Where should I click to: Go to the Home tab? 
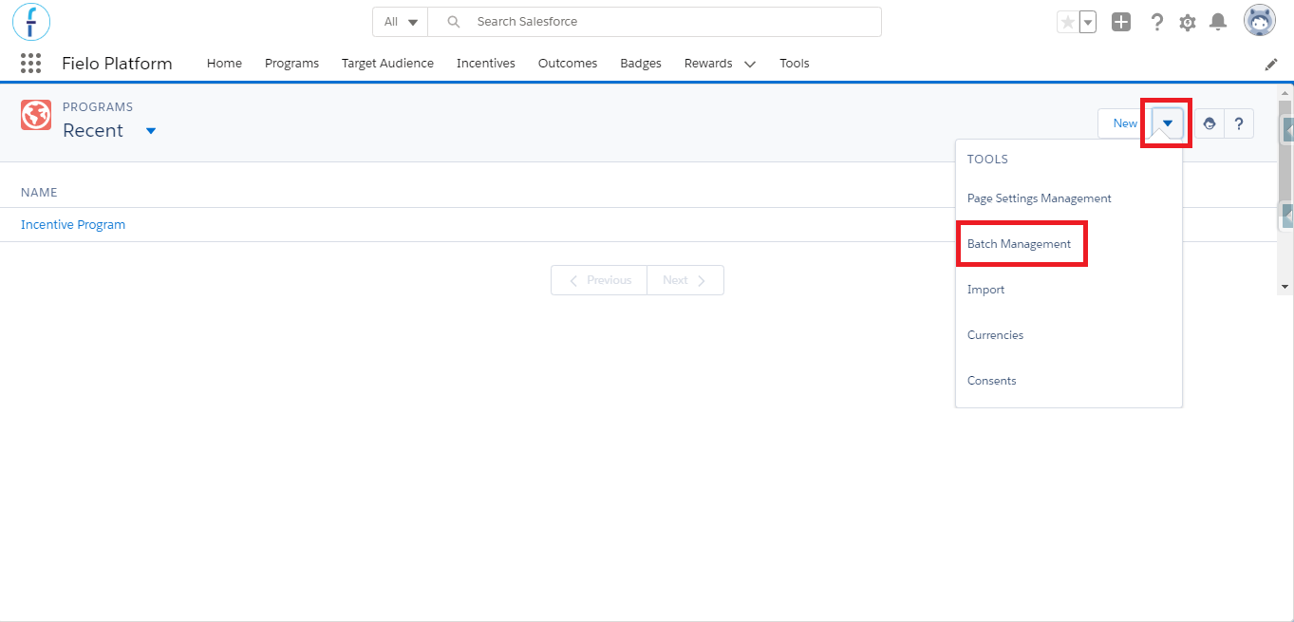(x=224, y=64)
